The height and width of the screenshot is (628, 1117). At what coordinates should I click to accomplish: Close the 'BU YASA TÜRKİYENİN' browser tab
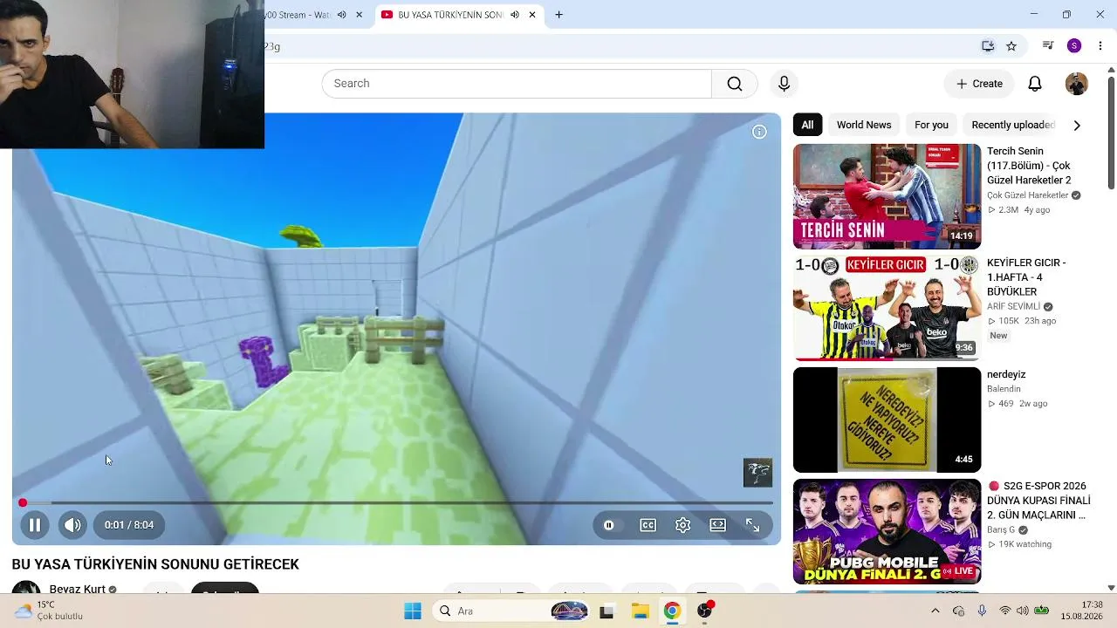(x=532, y=15)
